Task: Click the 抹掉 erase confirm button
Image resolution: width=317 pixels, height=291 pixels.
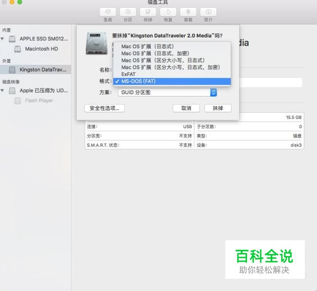Action: click(218, 108)
